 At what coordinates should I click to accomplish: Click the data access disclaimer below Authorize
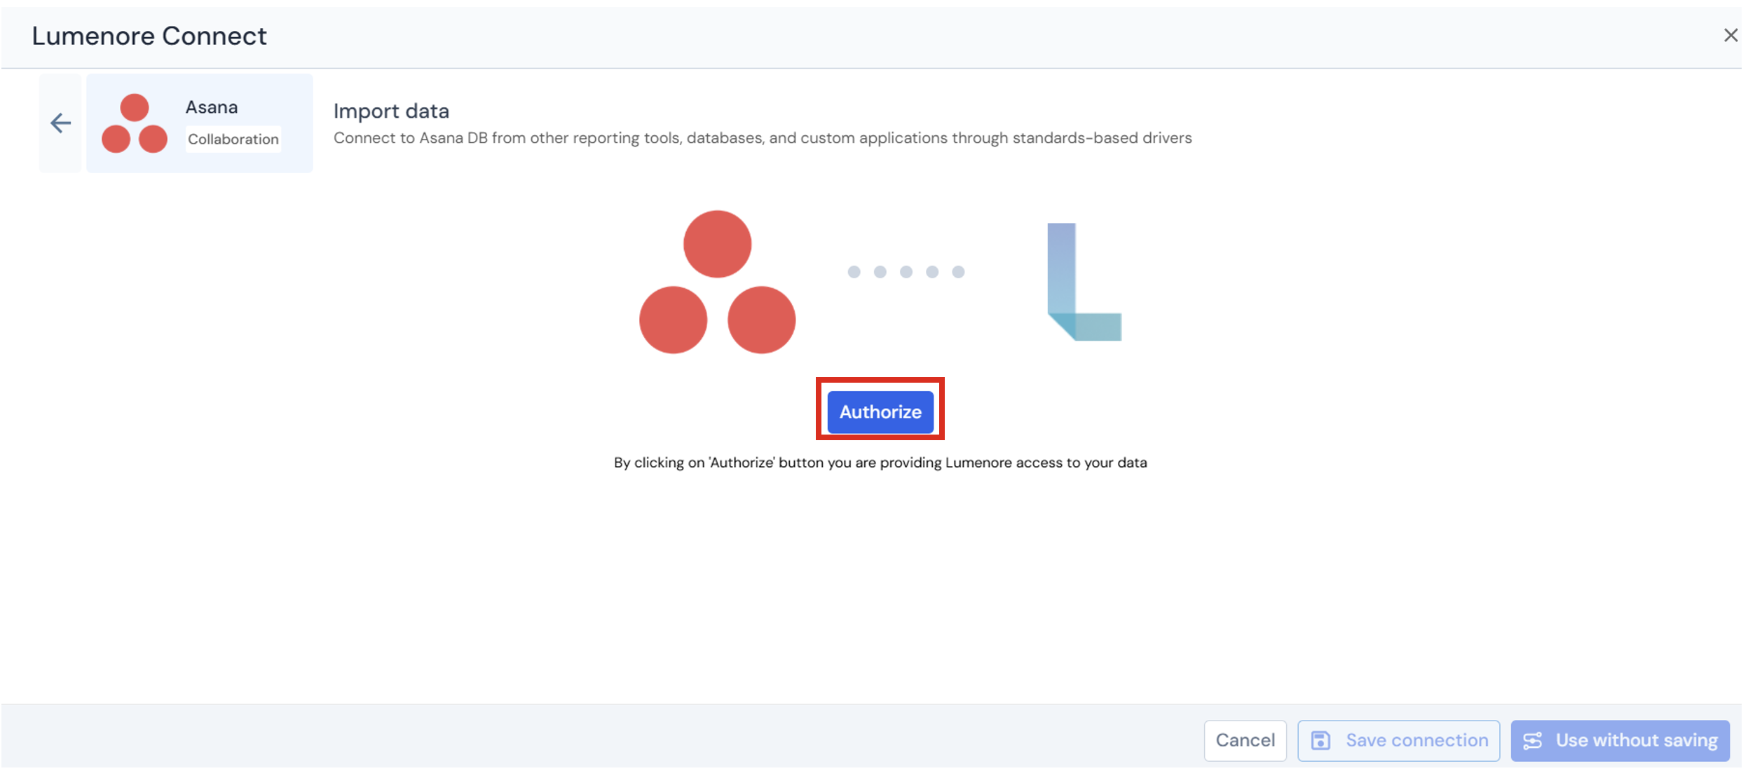point(880,463)
